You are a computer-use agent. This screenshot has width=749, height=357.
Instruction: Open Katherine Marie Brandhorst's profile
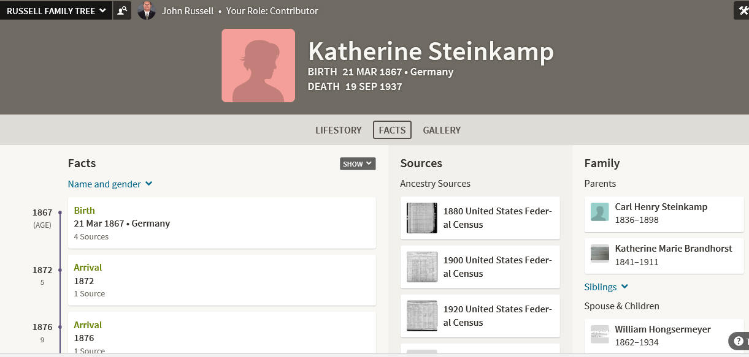tap(664, 255)
